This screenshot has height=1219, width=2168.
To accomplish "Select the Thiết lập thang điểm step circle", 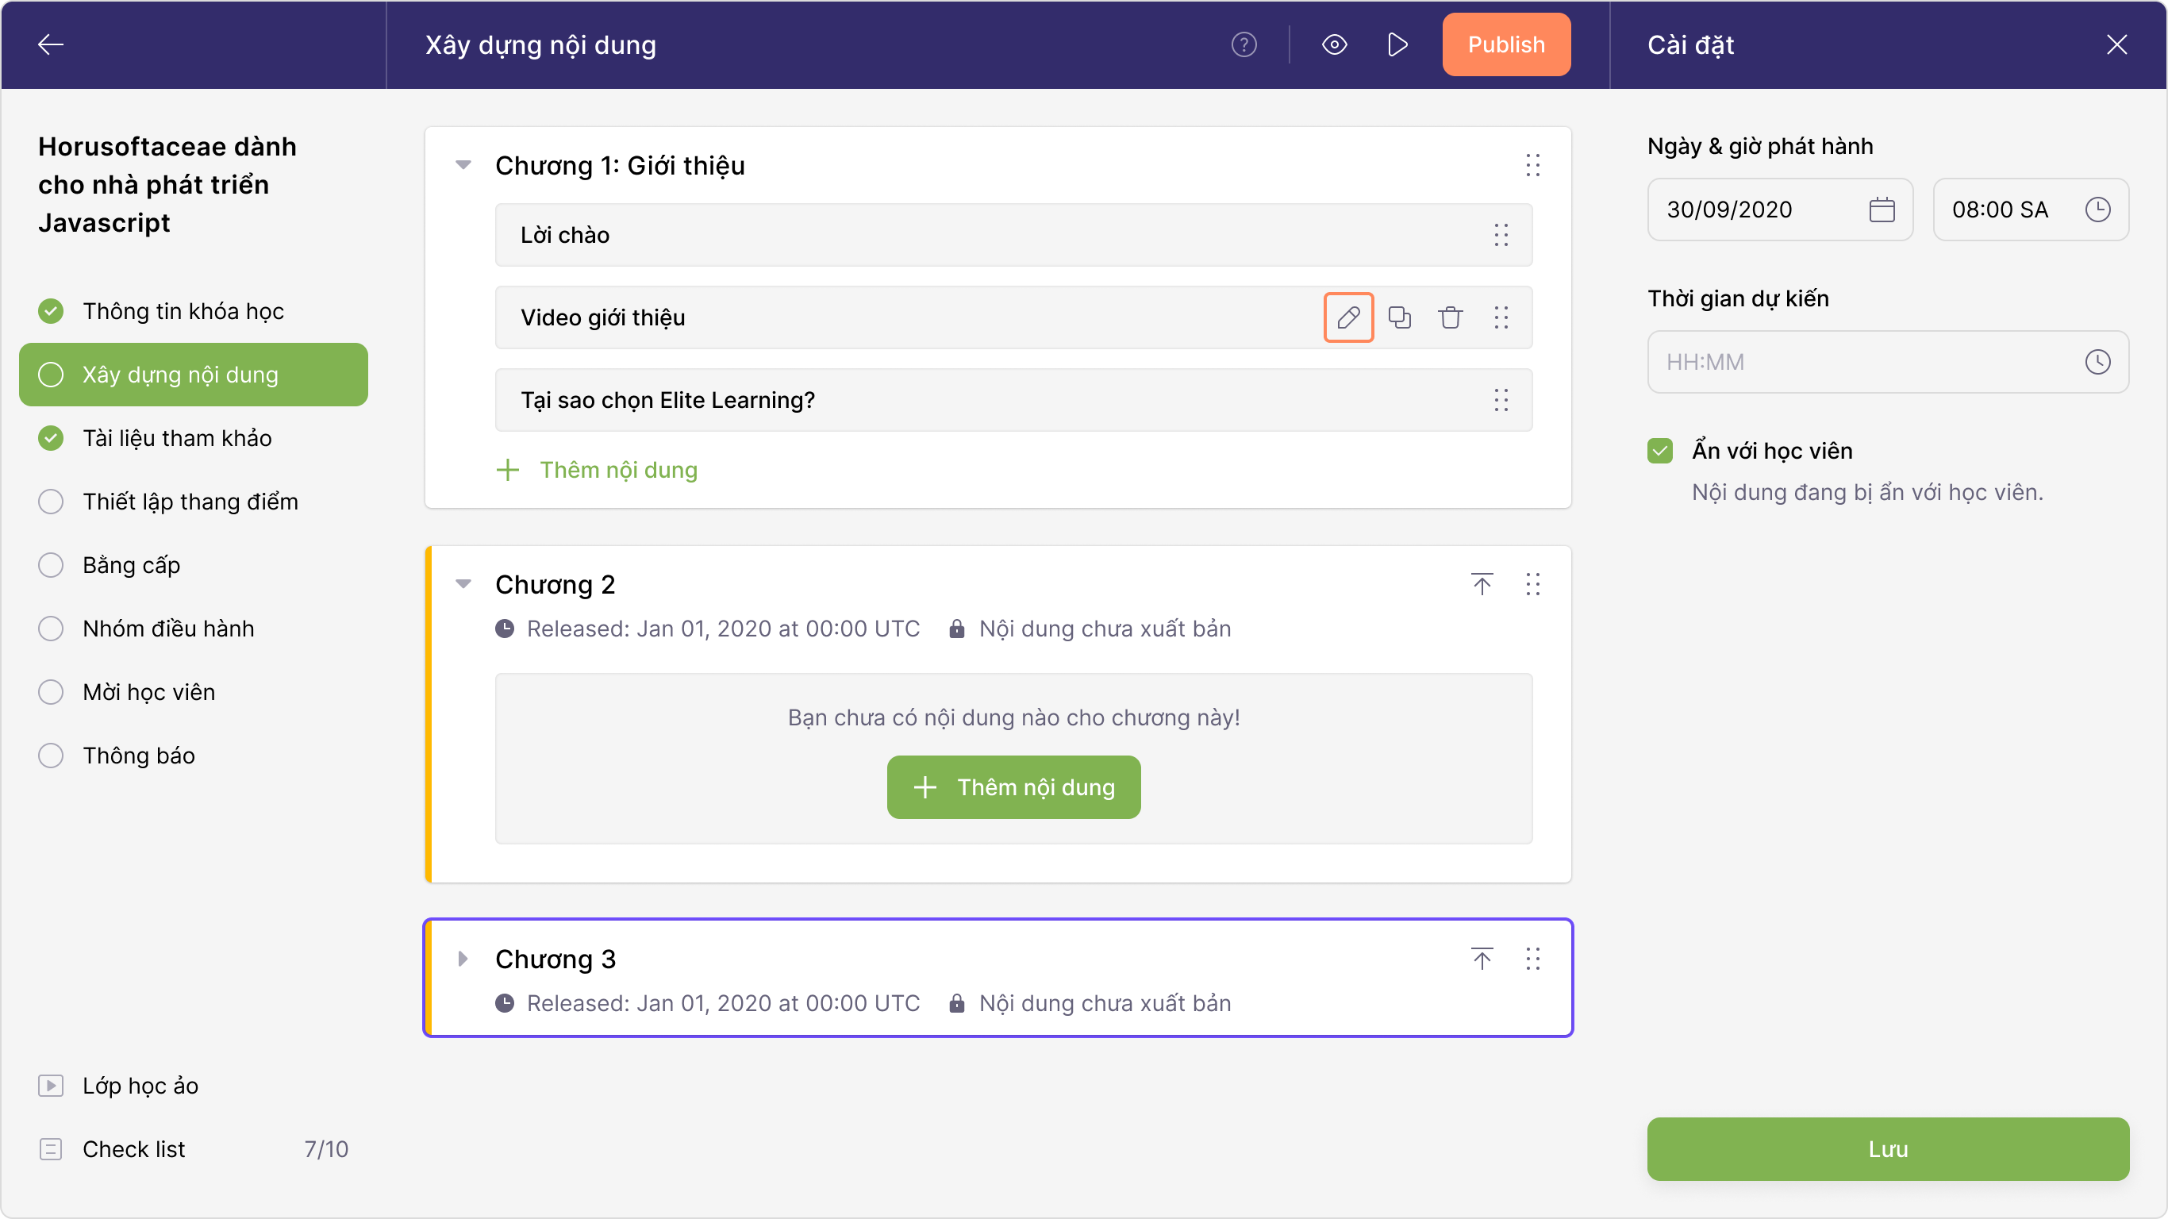I will (x=52, y=502).
